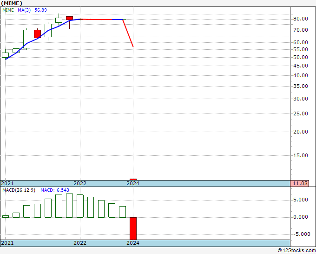This screenshot has height=254, width=316.
Task: Click the red negative MACD bar
Action: coord(133,228)
